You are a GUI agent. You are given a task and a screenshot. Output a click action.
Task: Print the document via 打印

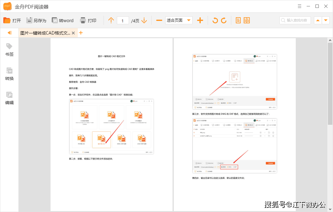click(x=88, y=20)
